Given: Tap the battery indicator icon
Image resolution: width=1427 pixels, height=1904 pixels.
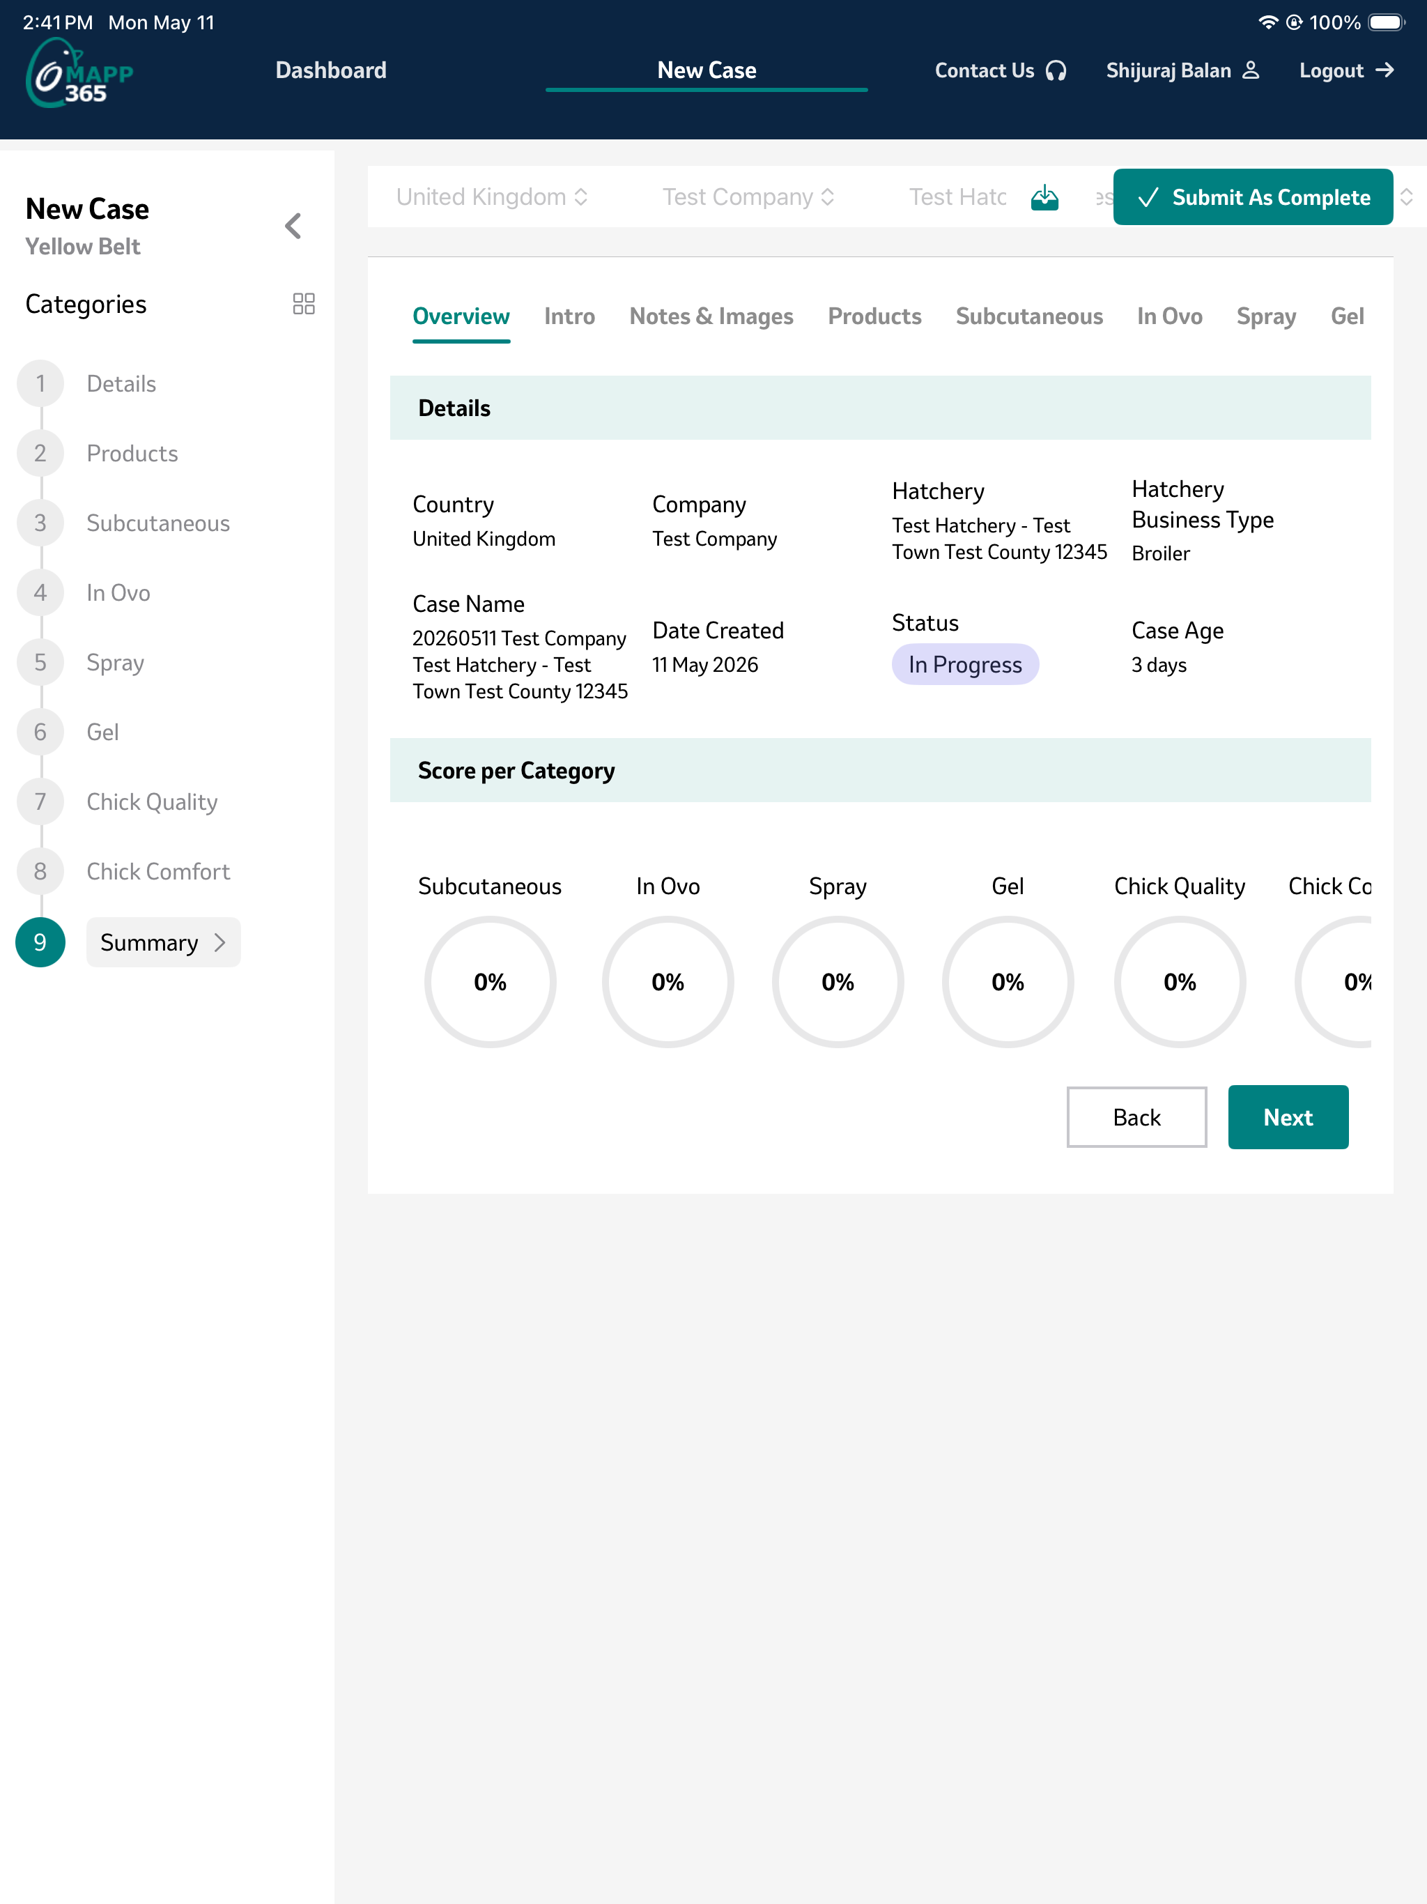Looking at the screenshot, I should pos(1386,22).
